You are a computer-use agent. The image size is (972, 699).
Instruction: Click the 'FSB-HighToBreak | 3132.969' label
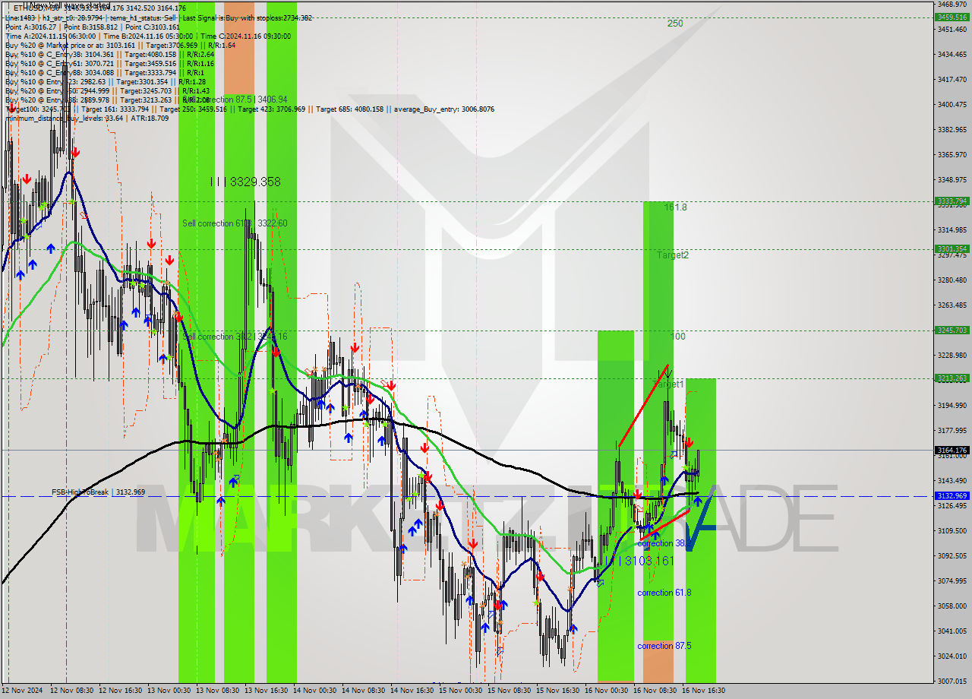point(98,492)
